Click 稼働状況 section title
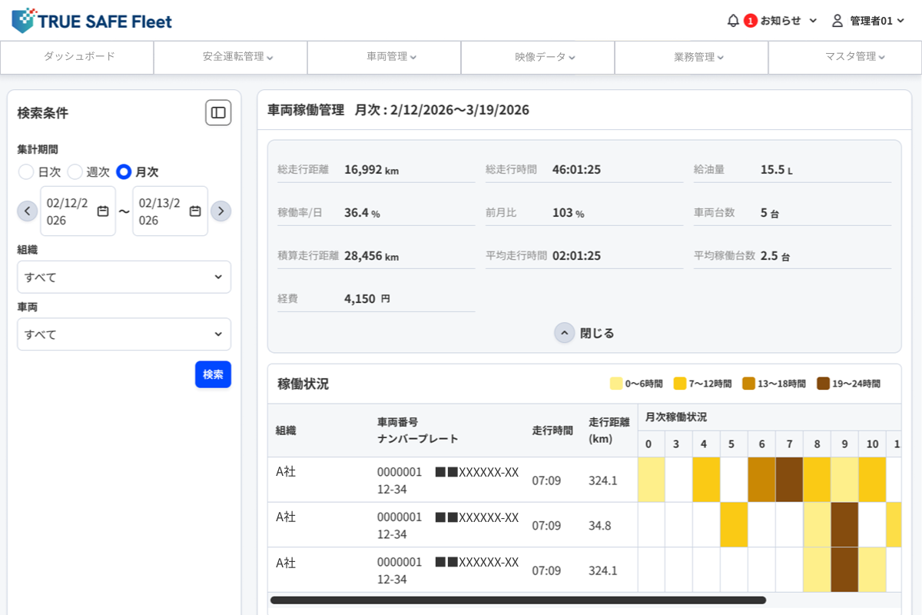 [303, 384]
